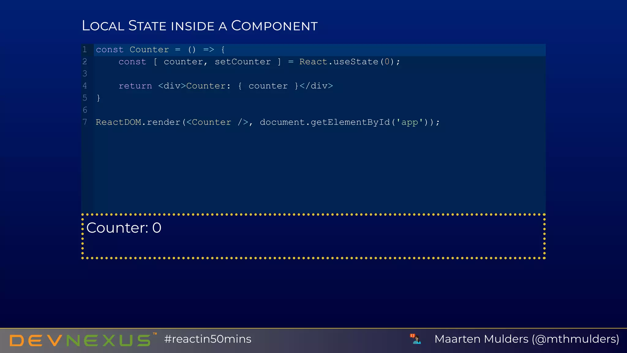Click line number 7 in the code gutter
The height and width of the screenshot is (353, 627).
(85, 122)
